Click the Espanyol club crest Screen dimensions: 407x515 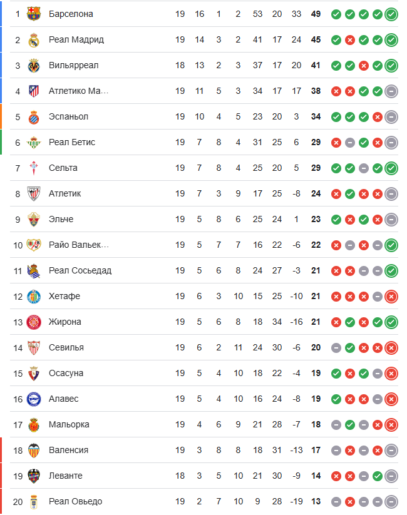34,116
